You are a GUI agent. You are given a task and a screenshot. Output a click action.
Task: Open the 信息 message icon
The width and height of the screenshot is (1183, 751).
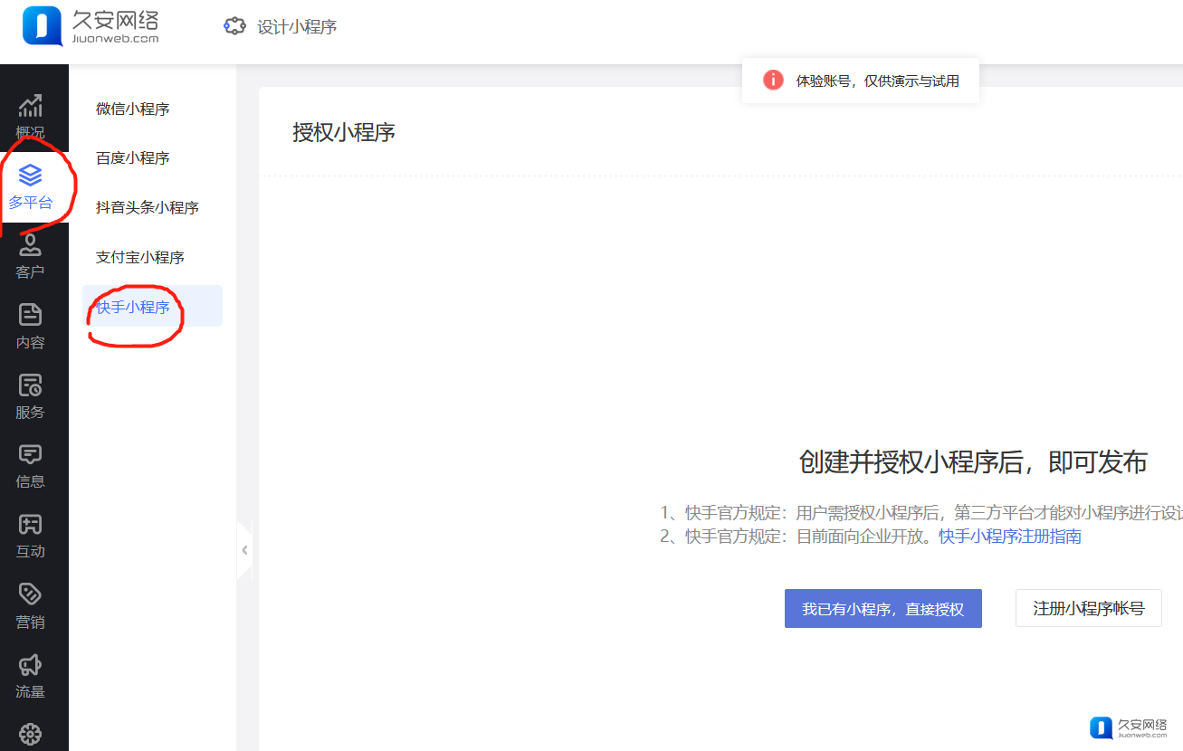[31, 454]
